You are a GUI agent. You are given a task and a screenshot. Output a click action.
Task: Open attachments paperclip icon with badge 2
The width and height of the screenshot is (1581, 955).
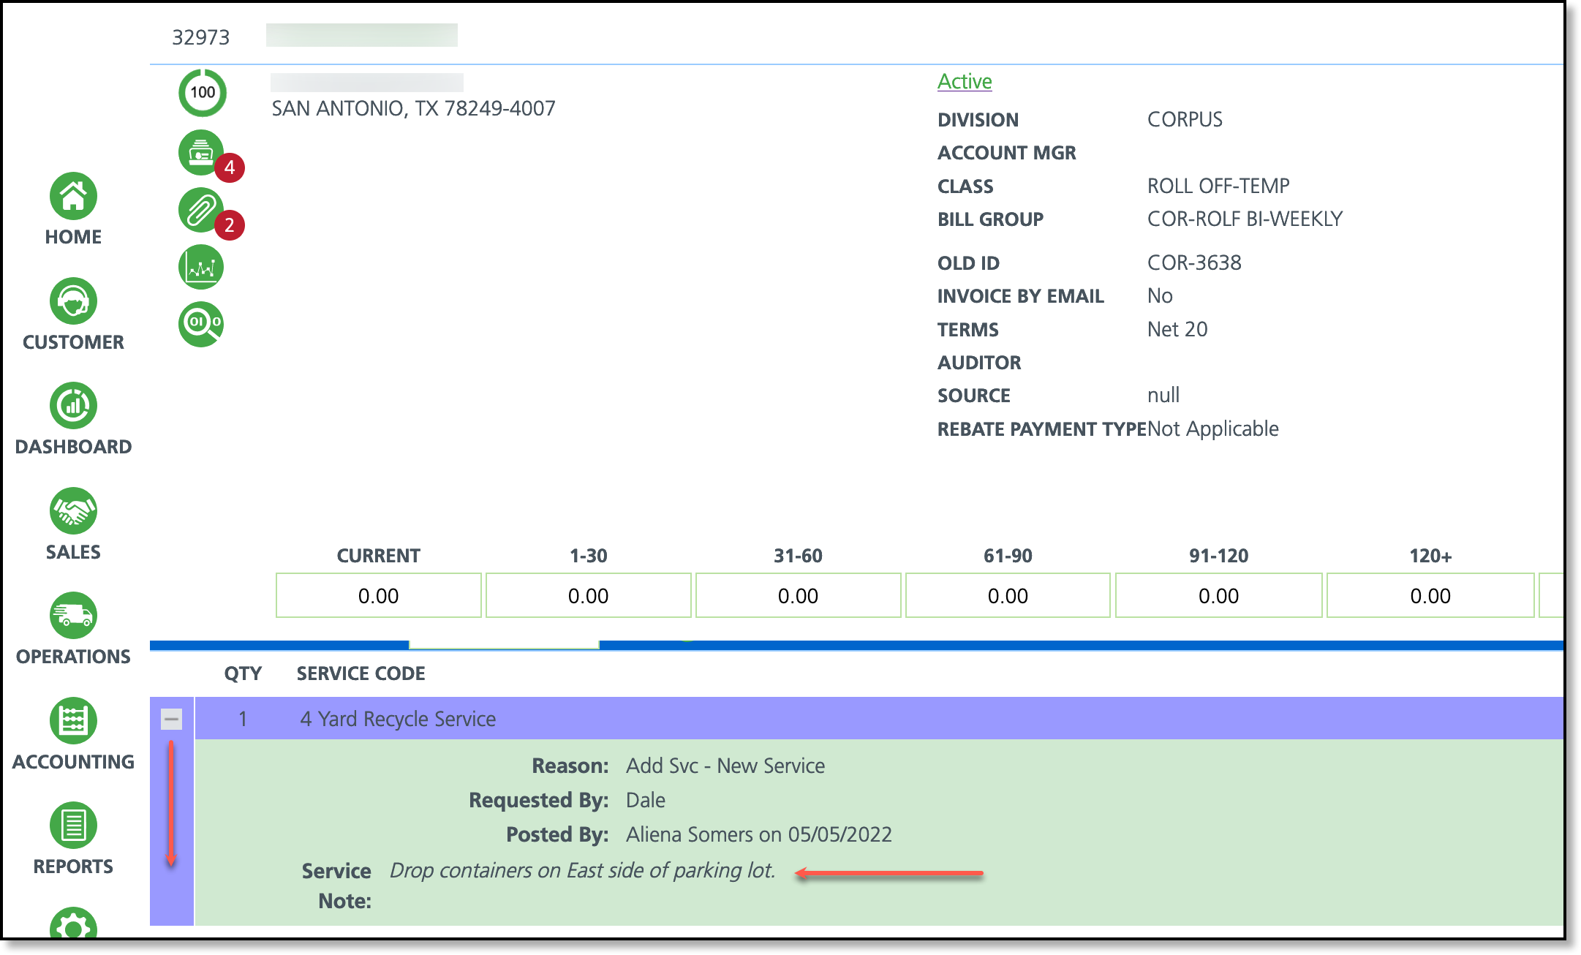(201, 211)
